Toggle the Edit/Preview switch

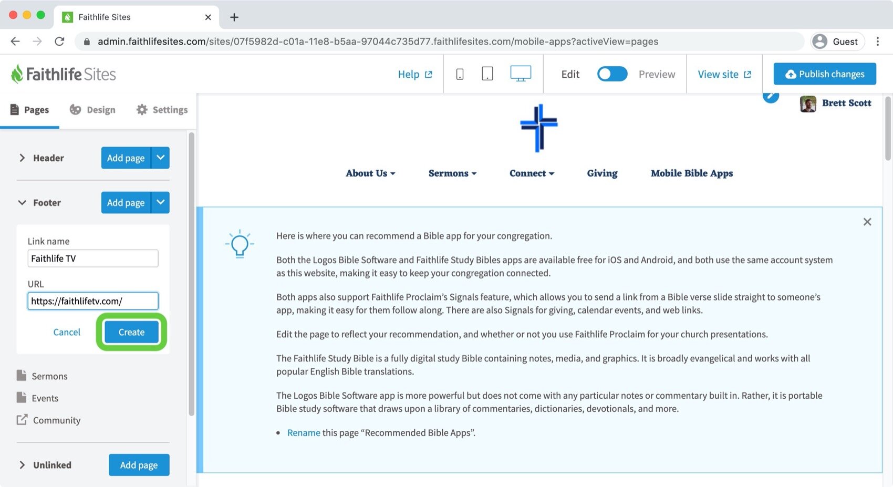tap(612, 74)
